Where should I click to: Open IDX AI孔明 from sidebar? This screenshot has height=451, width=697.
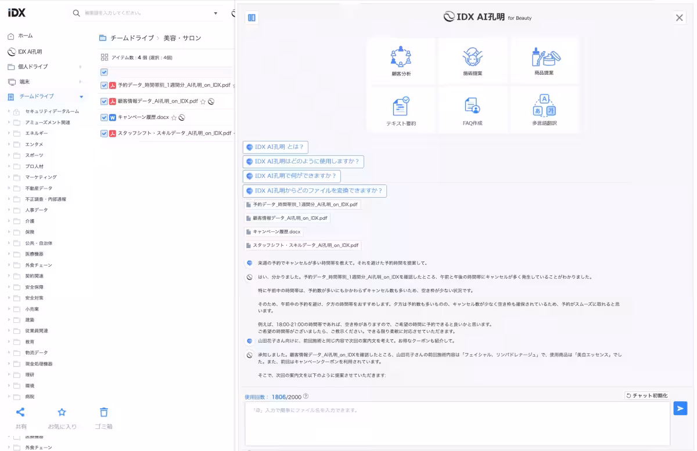click(24, 52)
